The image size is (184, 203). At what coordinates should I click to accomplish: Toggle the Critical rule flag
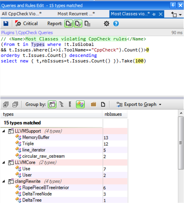pos(26,24)
